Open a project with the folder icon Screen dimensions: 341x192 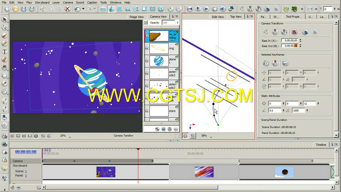(x=15, y=9)
